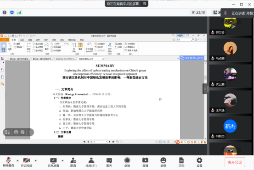Click the zoom-in magnifier in ribbon

pos(68,44)
